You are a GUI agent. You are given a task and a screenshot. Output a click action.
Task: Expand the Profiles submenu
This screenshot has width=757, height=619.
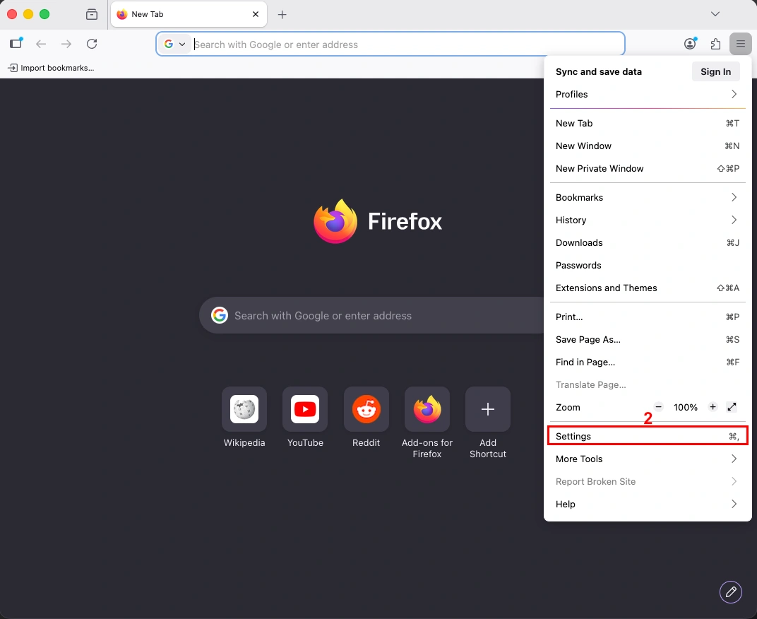coord(648,94)
